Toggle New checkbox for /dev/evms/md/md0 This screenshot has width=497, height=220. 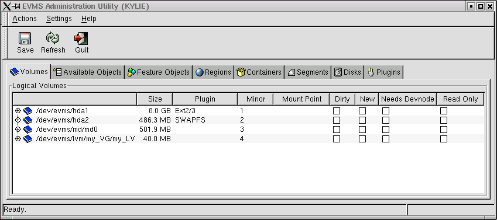tap(362, 130)
